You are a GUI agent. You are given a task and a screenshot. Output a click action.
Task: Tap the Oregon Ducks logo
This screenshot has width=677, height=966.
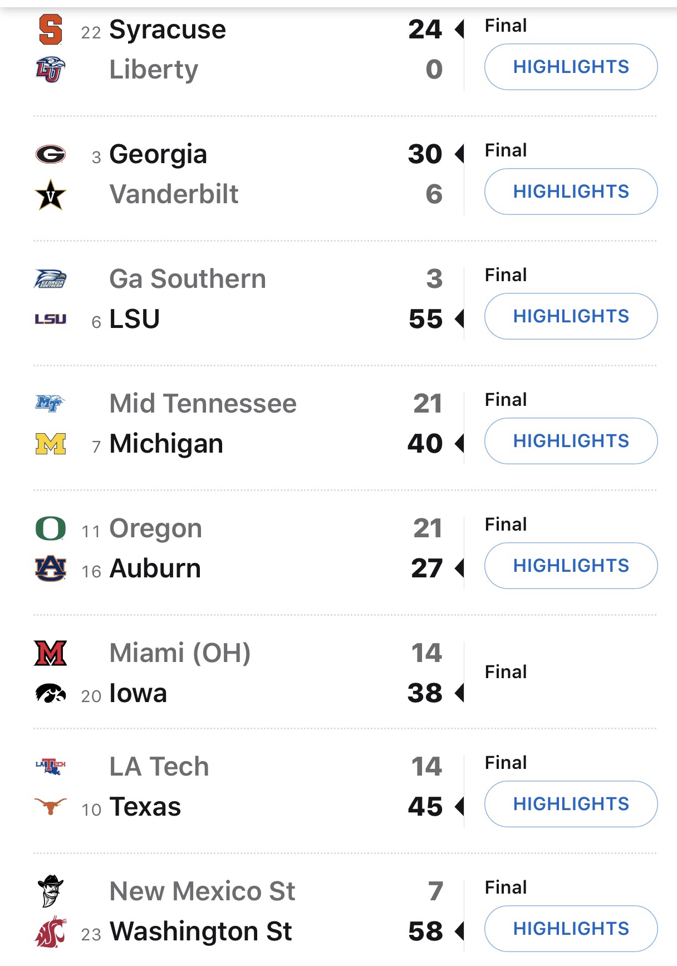[x=50, y=528]
